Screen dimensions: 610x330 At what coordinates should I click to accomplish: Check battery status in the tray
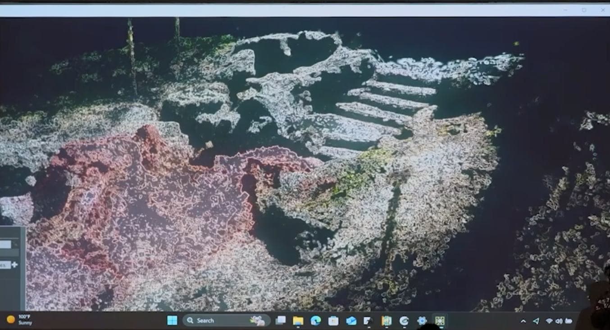(569, 321)
